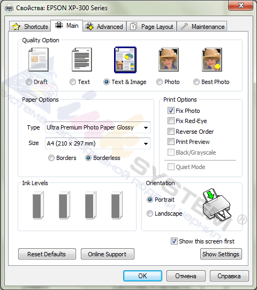Click the Online Support button
The image size is (257, 290).
point(108,254)
